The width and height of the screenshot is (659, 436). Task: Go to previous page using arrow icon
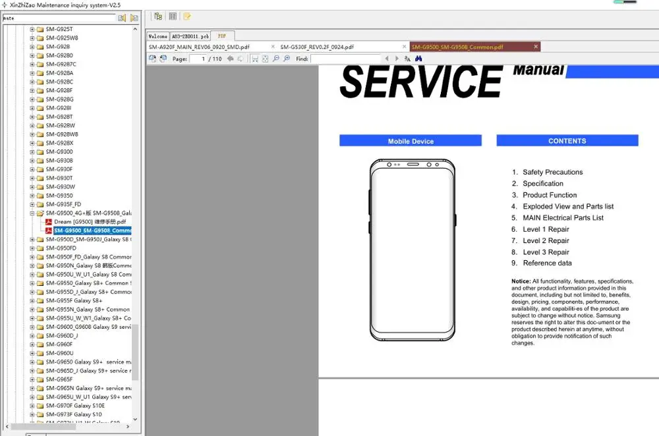click(230, 59)
